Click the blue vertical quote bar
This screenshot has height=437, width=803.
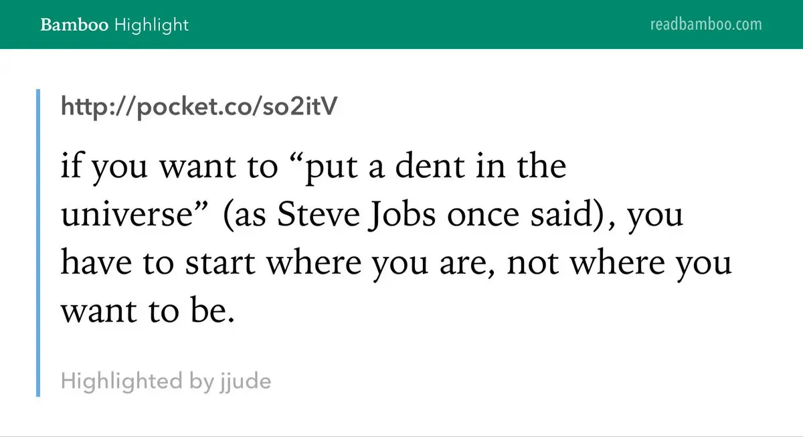(x=38, y=242)
